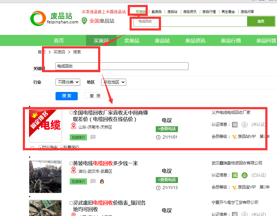Click the 诚 badge for 武汉鑫瑞盈物资回收有限公司
The width and height of the screenshot is (277, 216).
(235, 175)
